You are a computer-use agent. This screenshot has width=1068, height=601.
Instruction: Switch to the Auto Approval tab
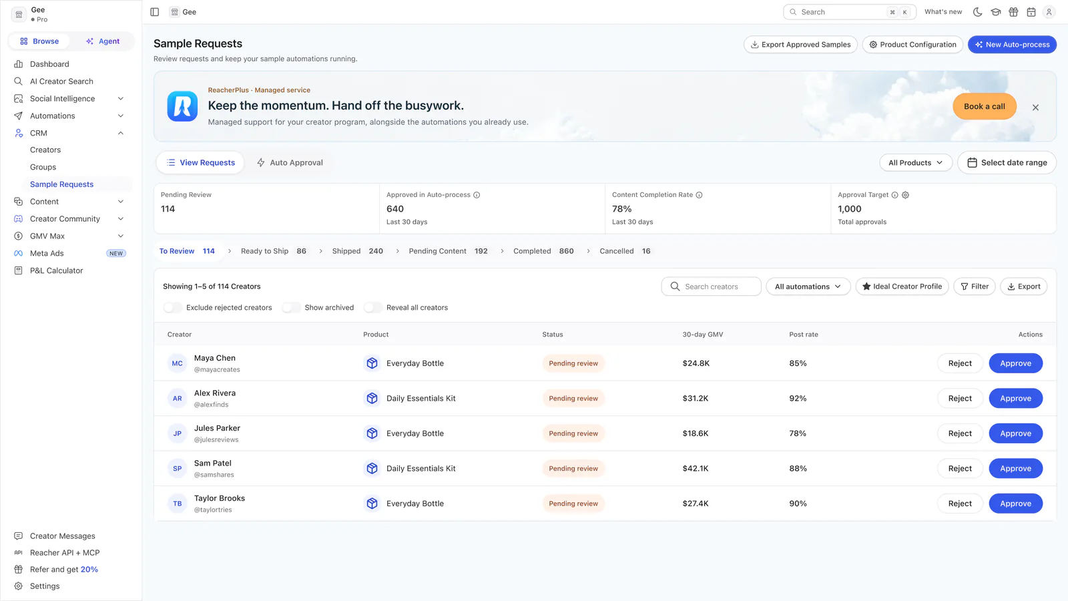coord(290,163)
